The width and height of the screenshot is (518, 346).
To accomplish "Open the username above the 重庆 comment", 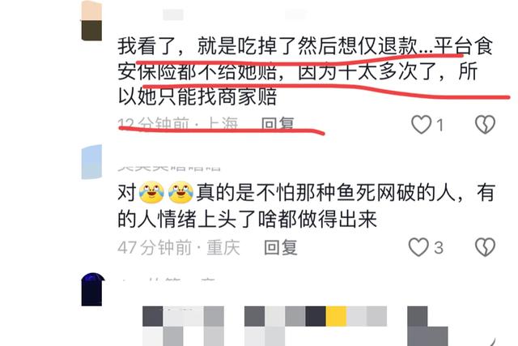I will (169, 168).
